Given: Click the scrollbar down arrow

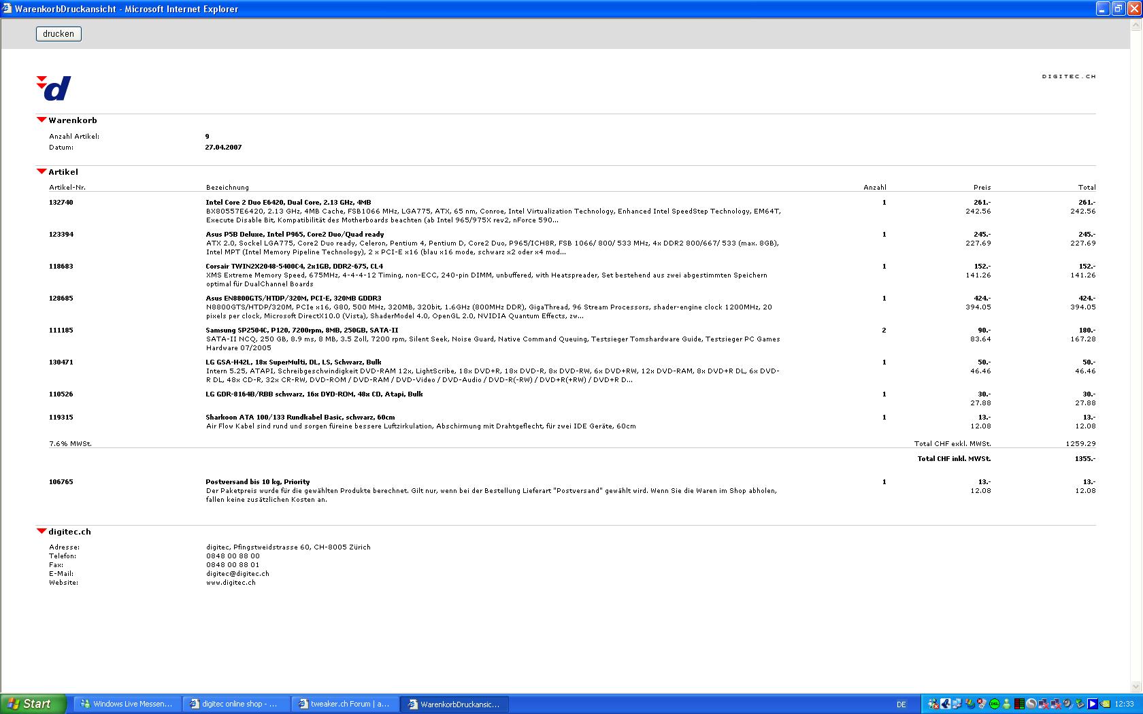Looking at the screenshot, I should (x=1136, y=686).
